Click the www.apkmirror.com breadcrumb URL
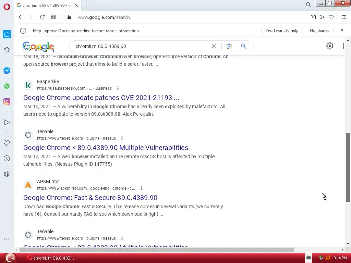The width and height of the screenshot is (351, 263). (x=86, y=188)
